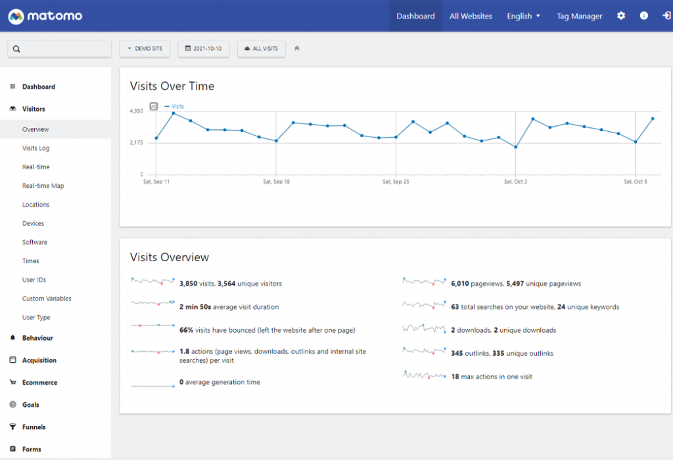Click the Funnels filter icon
Viewport: 673px width, 460px height.
(x=12, y=427)
